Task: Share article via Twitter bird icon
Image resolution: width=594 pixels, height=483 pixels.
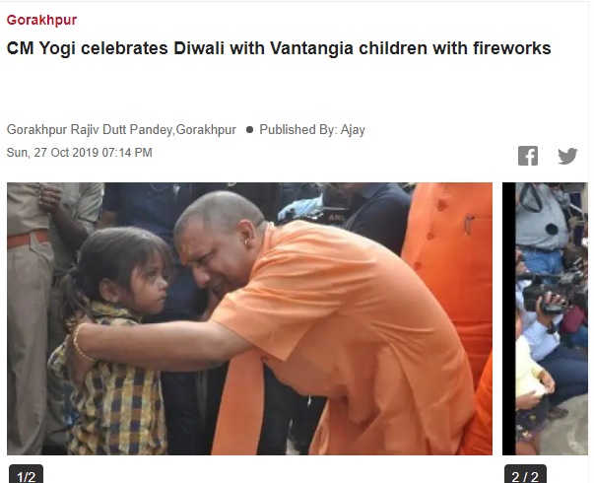Action: pyautogui.click(x=567, y=156)
